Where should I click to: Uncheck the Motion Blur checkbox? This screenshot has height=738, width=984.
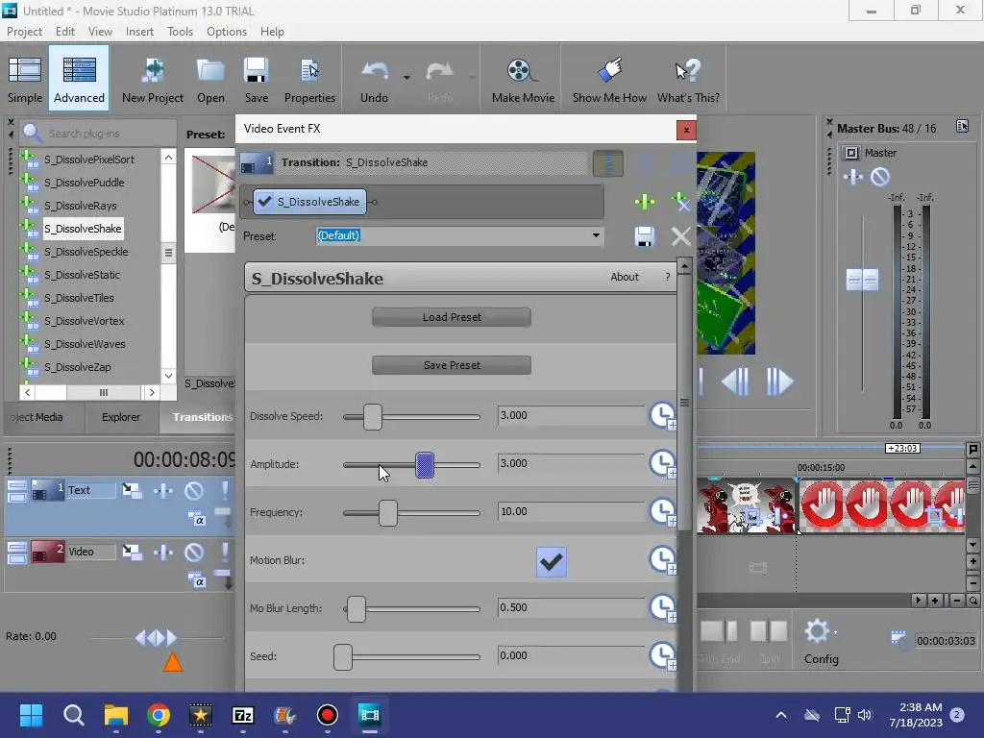click(x=551, y=561)
